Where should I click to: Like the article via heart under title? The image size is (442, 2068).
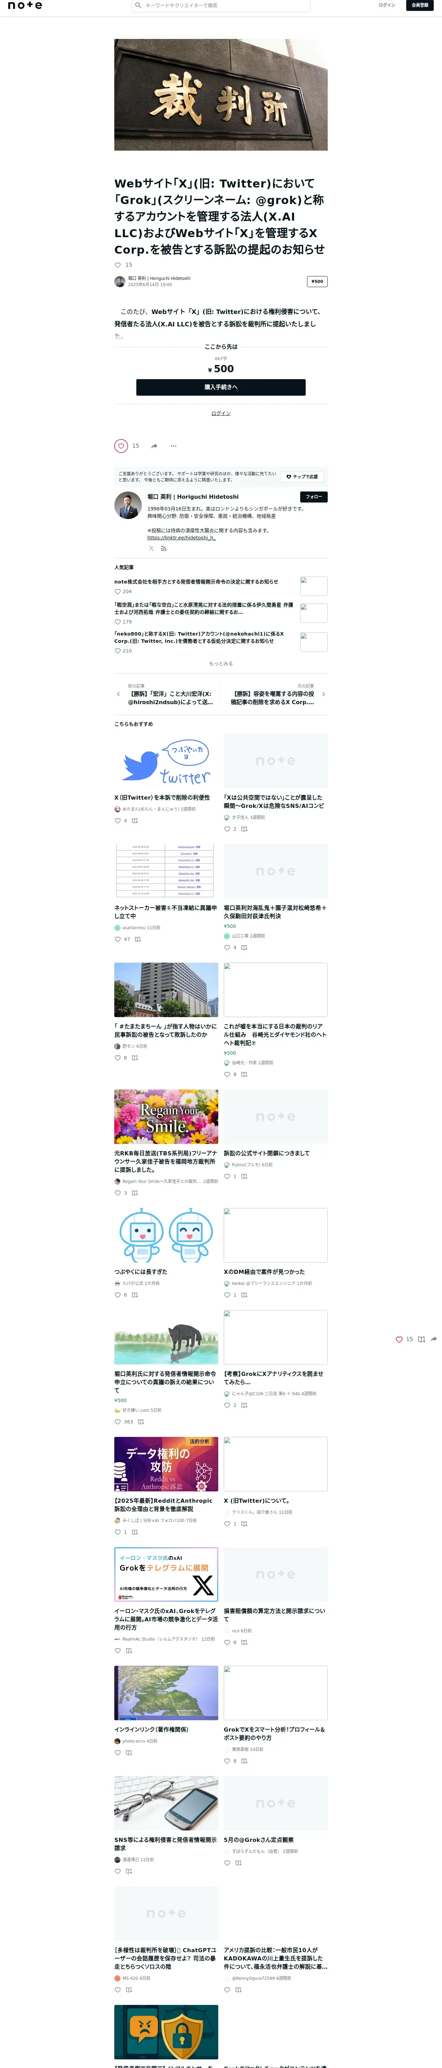pyautogui.click(x=118, y=265)
